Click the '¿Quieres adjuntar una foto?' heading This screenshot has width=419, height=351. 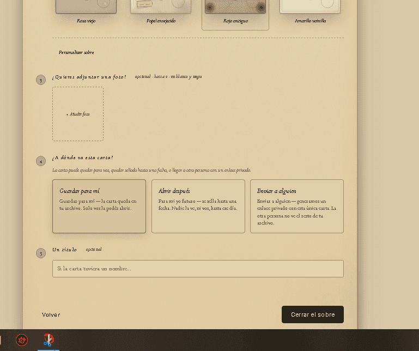tap(89, 77)
